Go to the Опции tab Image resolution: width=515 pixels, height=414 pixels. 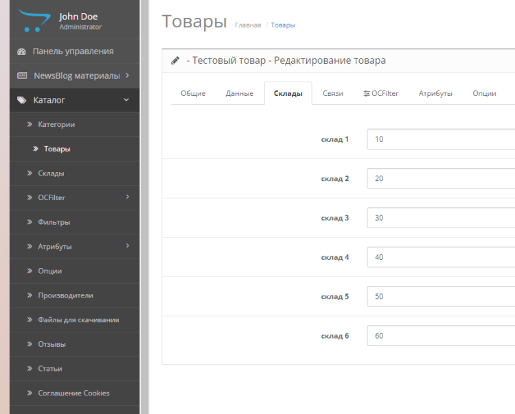(484, 94)
